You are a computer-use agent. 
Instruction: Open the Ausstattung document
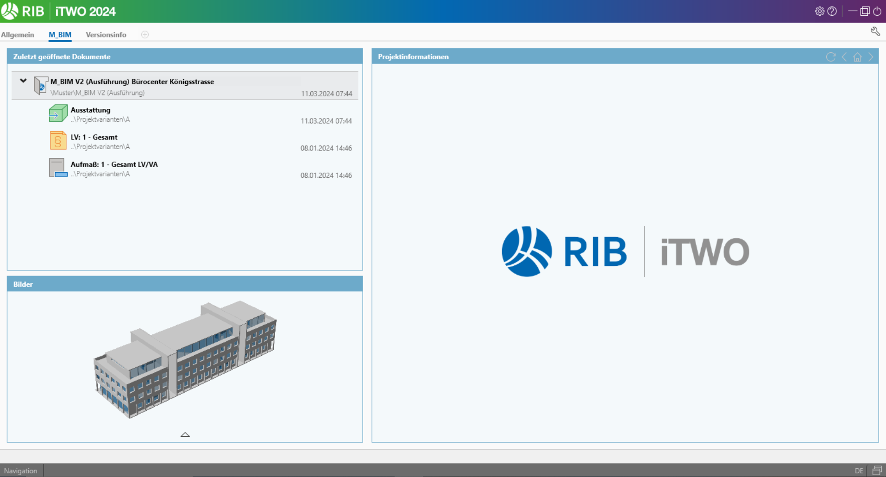pos(201,114)
